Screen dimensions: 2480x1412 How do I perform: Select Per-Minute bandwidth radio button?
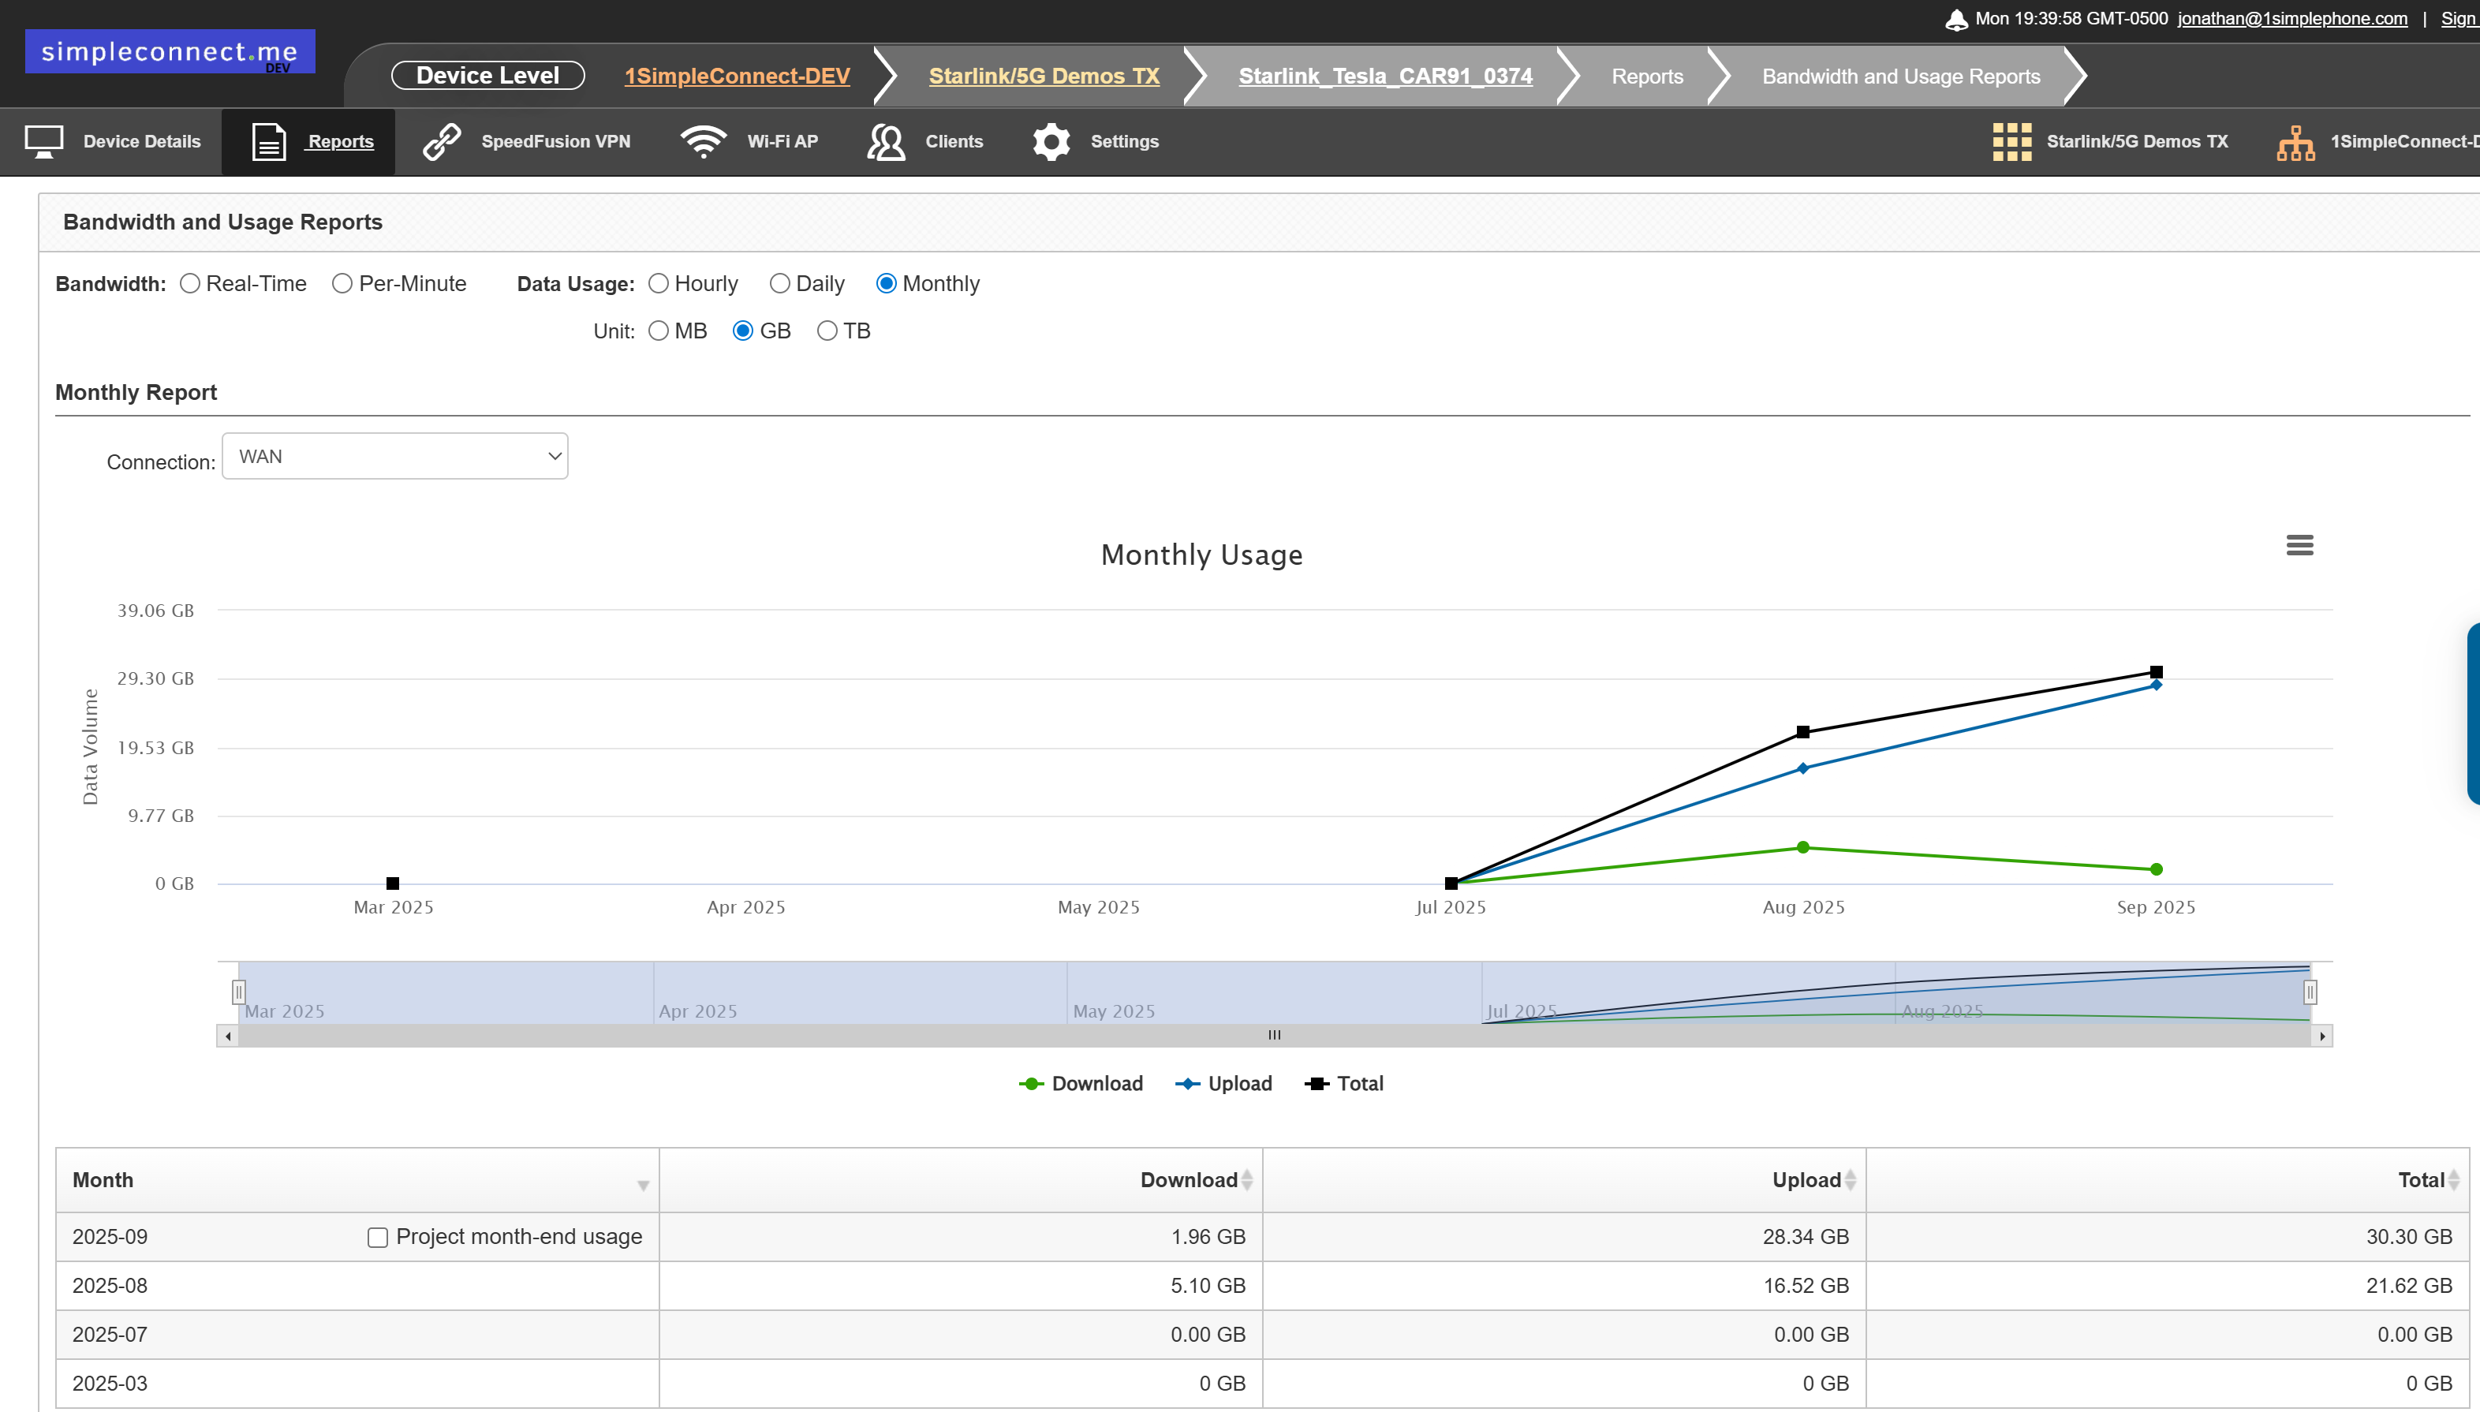pyautogui.click(x=342, y=283)
